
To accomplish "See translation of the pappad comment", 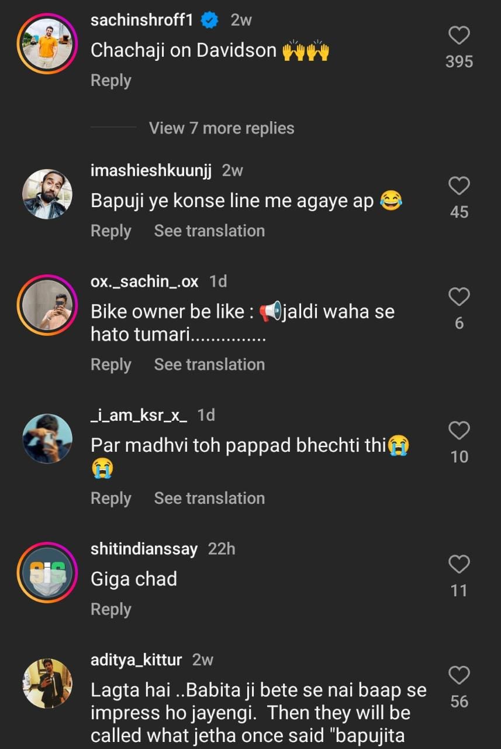I will tap(209, 498).
